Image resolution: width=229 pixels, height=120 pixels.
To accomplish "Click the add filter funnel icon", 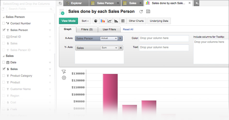I will (x=64, y=72).
